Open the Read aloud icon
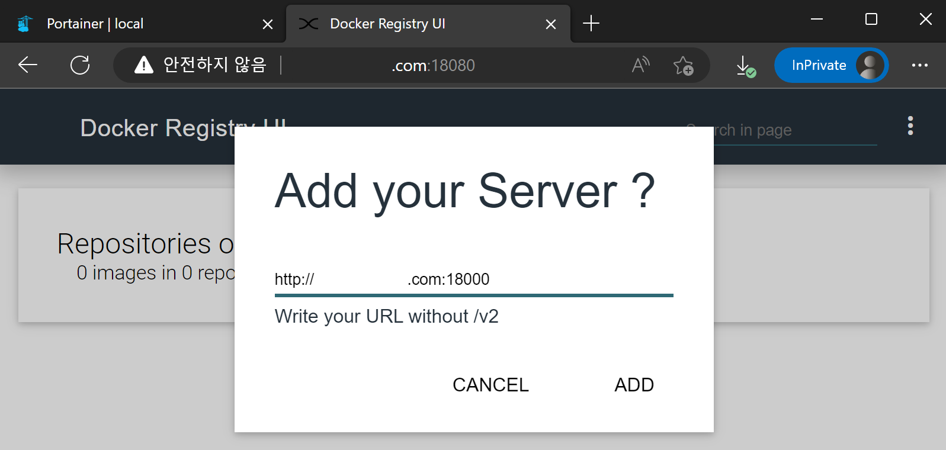Screen dimensions: 946x450 click(x=640, y=65)
